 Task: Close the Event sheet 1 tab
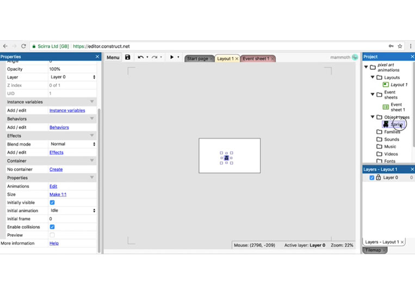(272, 59)
